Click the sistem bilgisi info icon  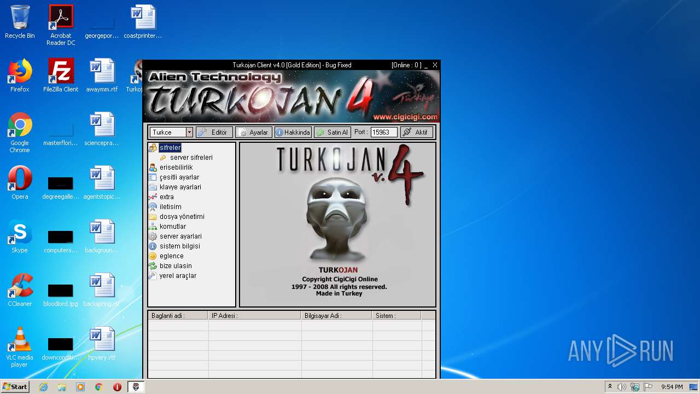[153, 246]
